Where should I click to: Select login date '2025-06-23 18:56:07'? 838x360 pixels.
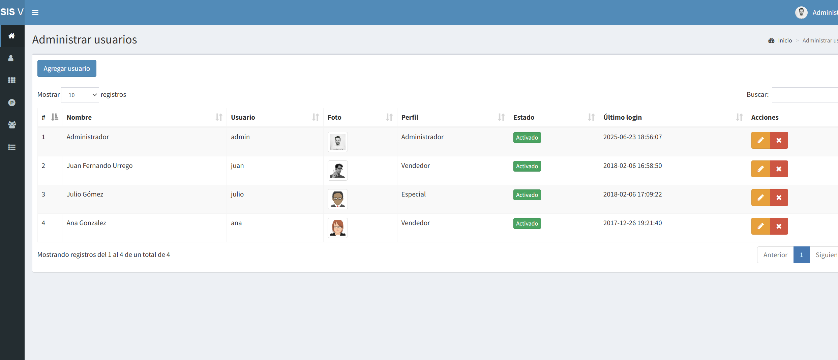pyautogui.click(x=632, y=137)
